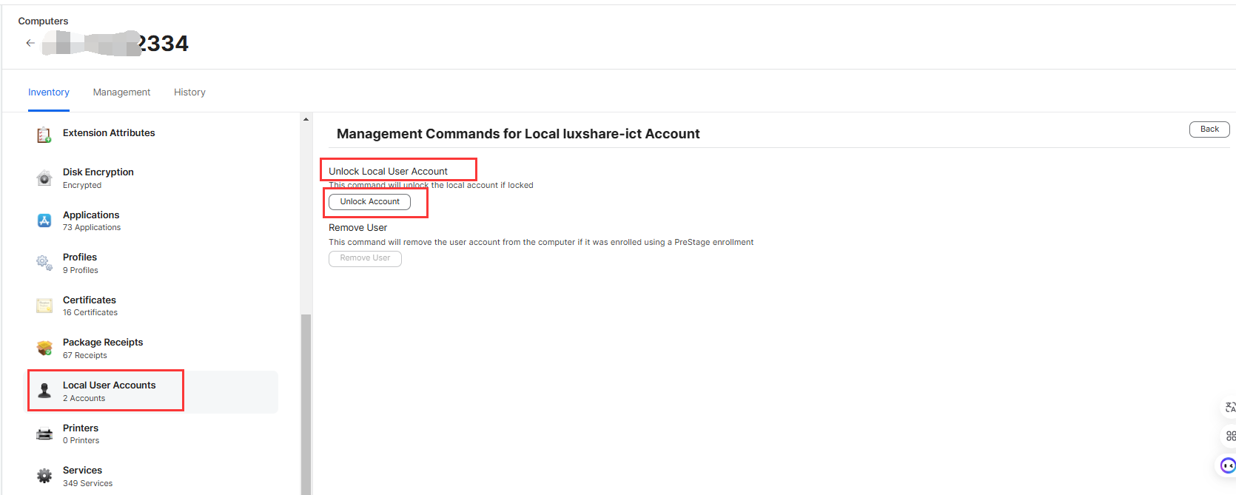Click the Package Receipts box icon
This screenshot has width=1236, height=495.
44,348
